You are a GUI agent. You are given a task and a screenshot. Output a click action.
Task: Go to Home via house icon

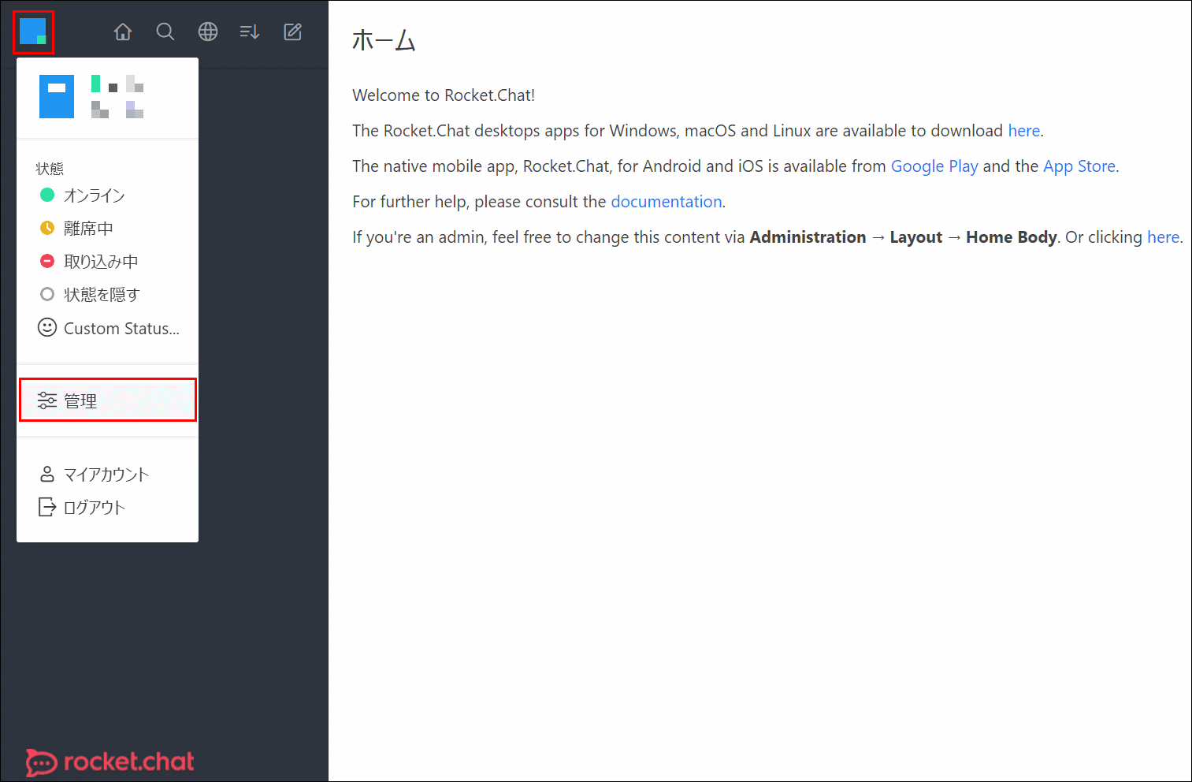tap(123, 32)
